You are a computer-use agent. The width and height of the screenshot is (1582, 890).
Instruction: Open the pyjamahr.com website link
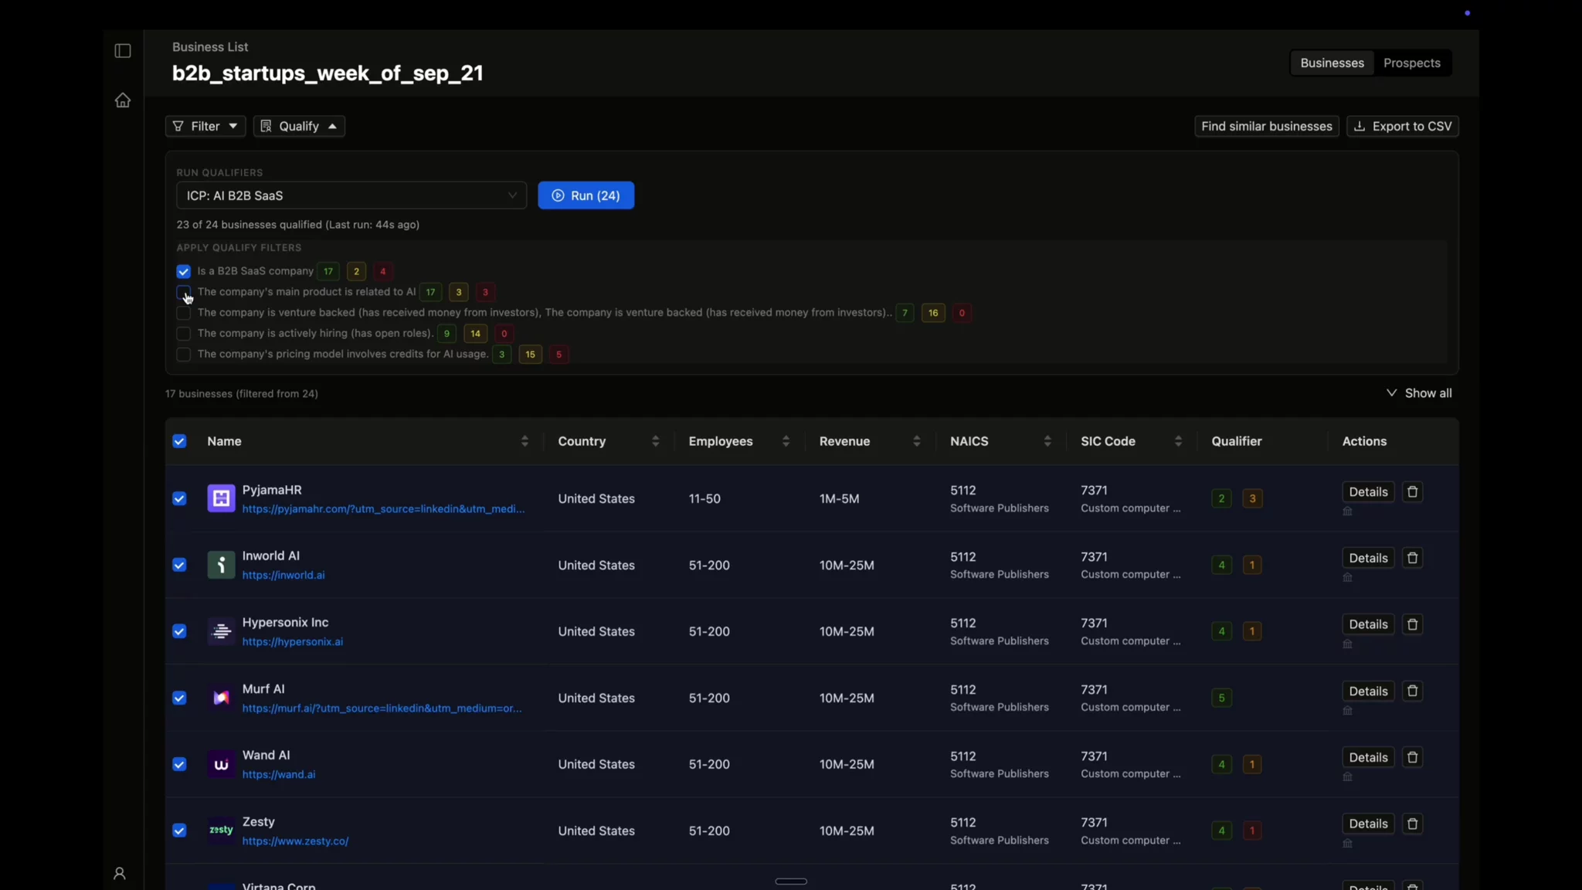click(383, 509)
